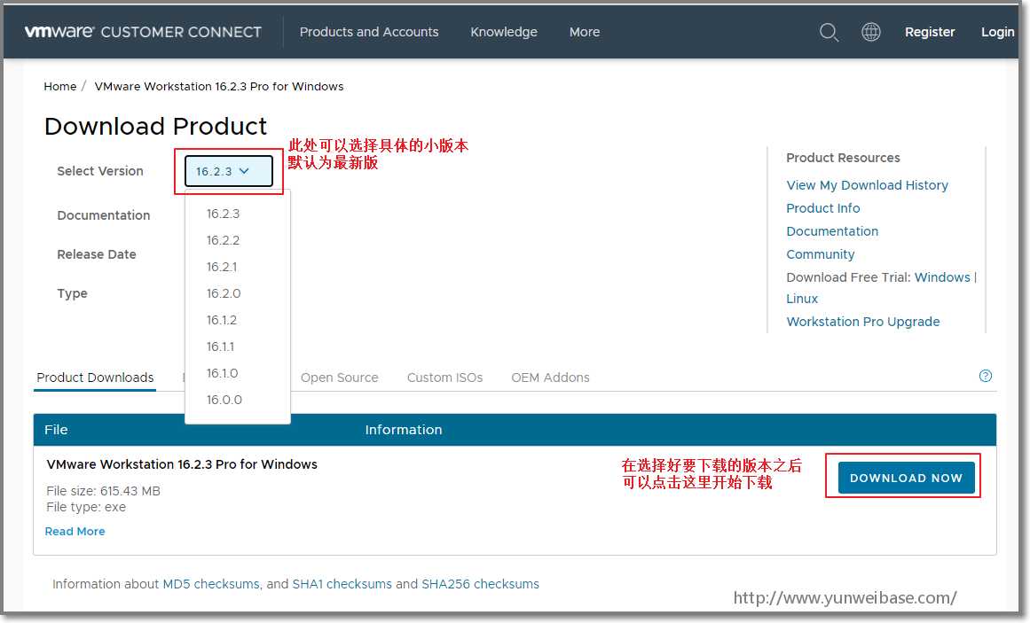
Task: Pick version 16.1.2 from the list
Action: coord(222,321)
